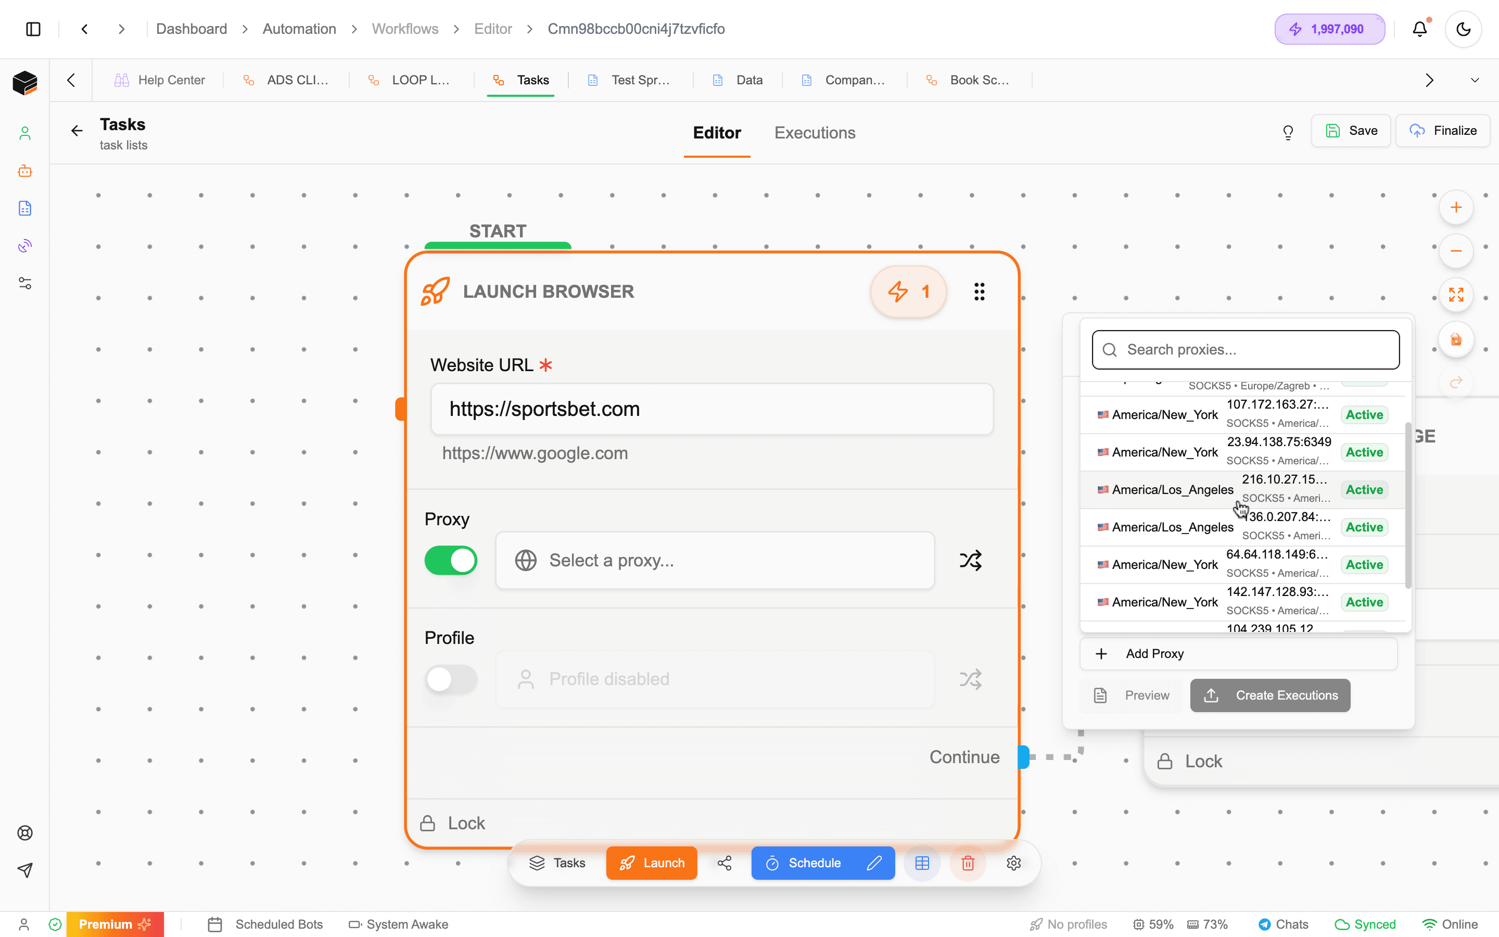Click Finalize in the top right
This screenshot has width=1499, height=937.
[x=1443, y=130]
